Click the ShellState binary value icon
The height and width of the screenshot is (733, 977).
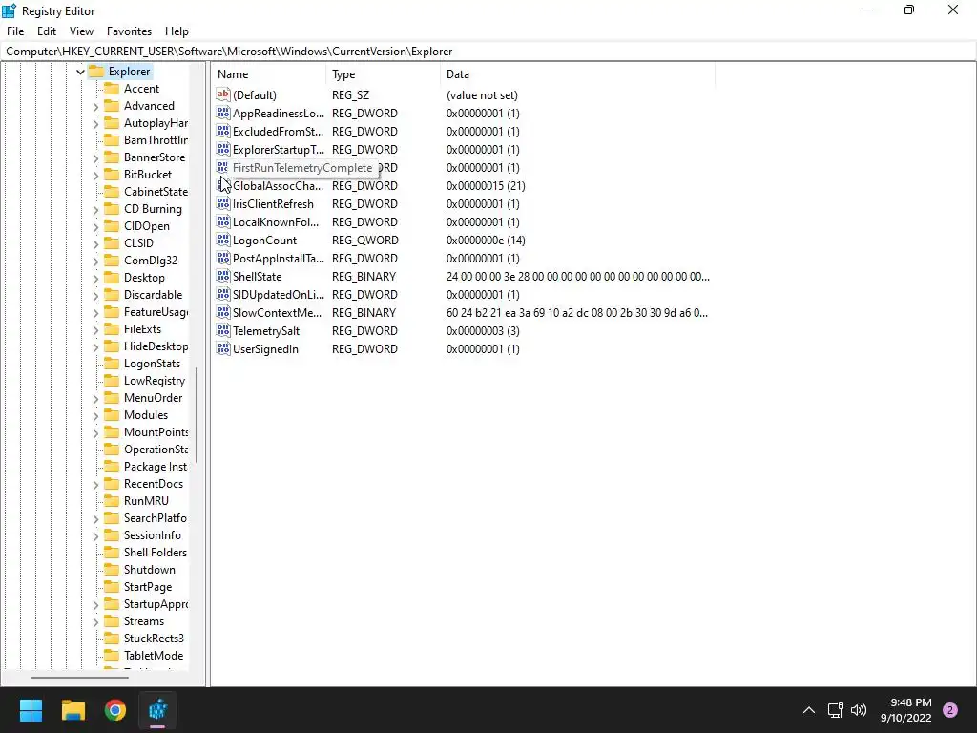[223, 276]
